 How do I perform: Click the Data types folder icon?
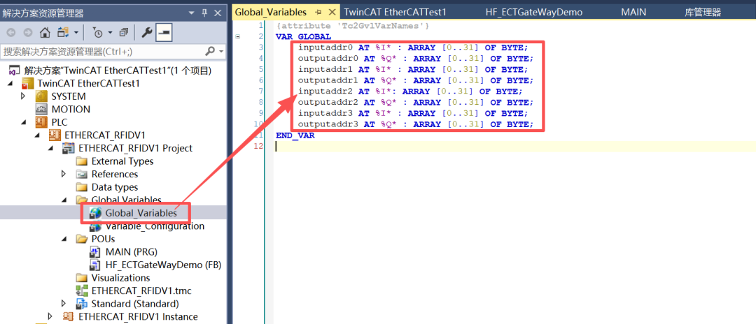click(x=82, y=187)
